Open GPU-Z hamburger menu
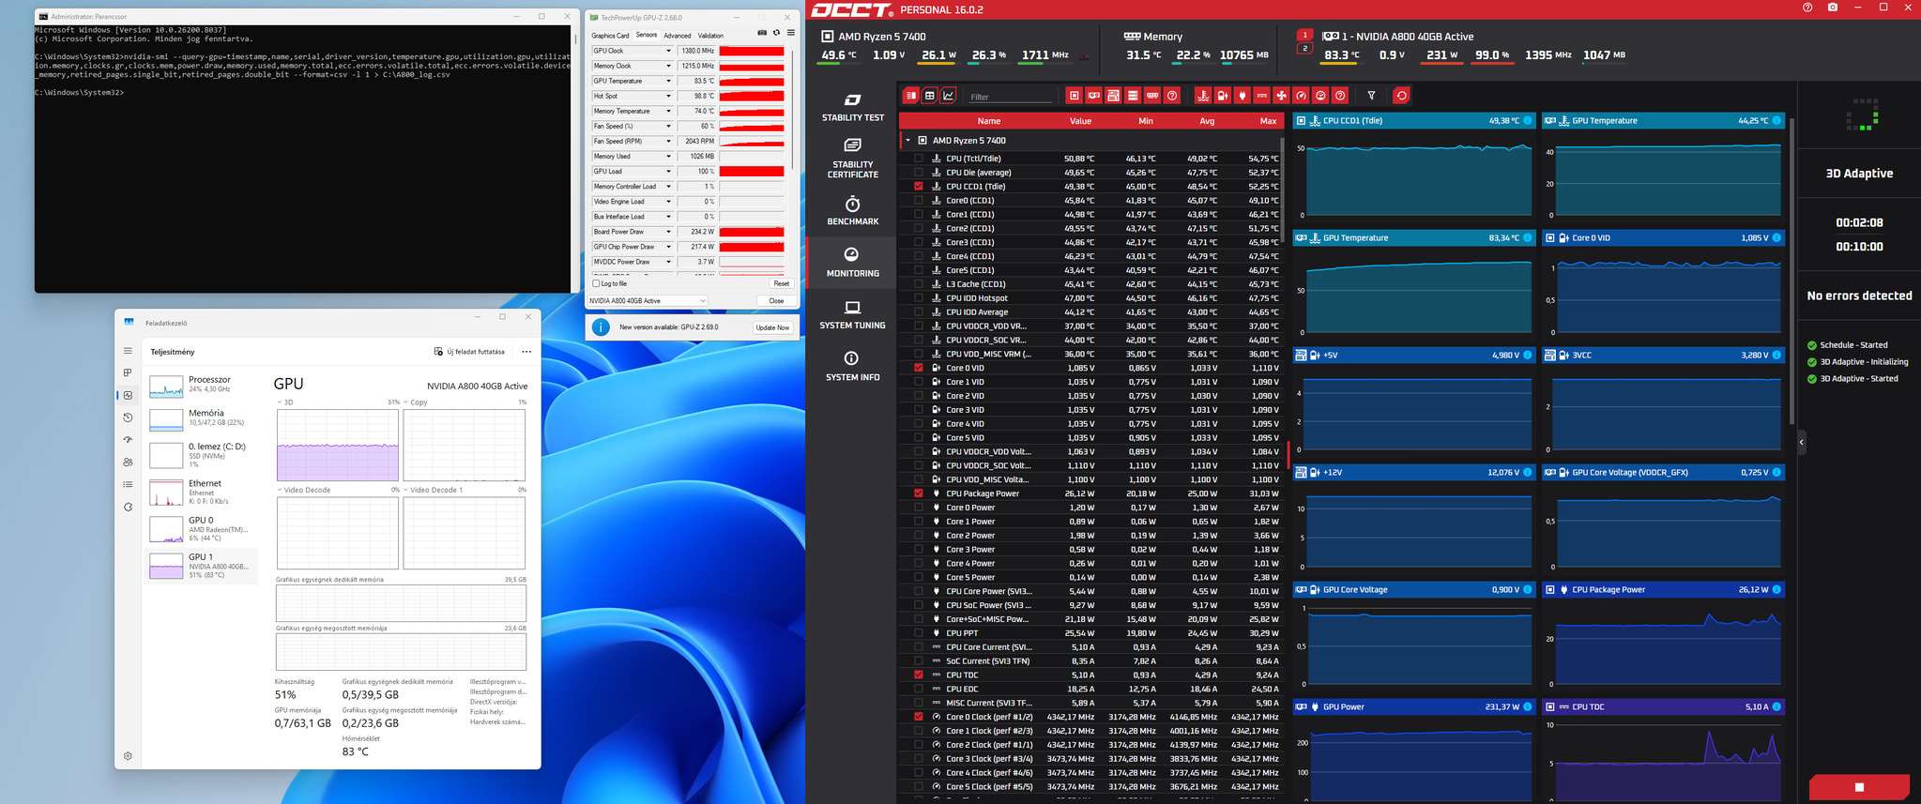This screenshot has width=1921, height=804. [791, 34]
